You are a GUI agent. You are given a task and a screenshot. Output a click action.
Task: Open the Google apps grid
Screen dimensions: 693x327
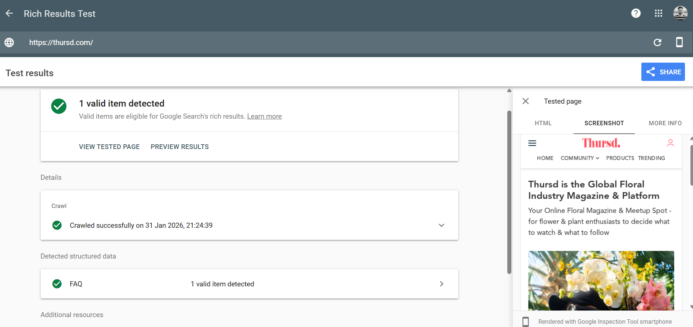(658, 13)
